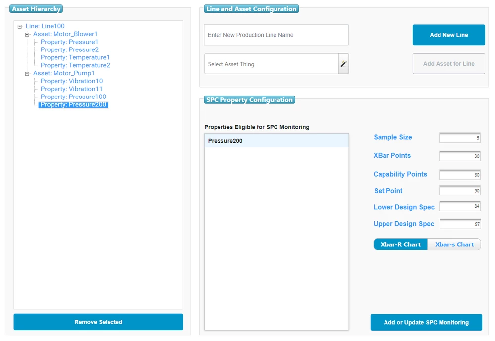The image size is (495, 341).
Task: Select Property: Vibration10 tree row
Action: pyautogui.click(x=72, y=81)
